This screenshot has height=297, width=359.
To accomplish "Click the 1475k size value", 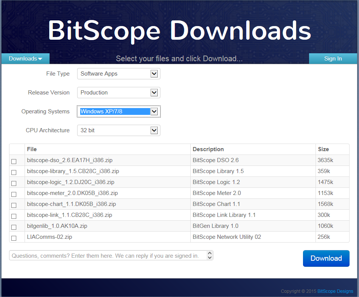I will point(325,182).
